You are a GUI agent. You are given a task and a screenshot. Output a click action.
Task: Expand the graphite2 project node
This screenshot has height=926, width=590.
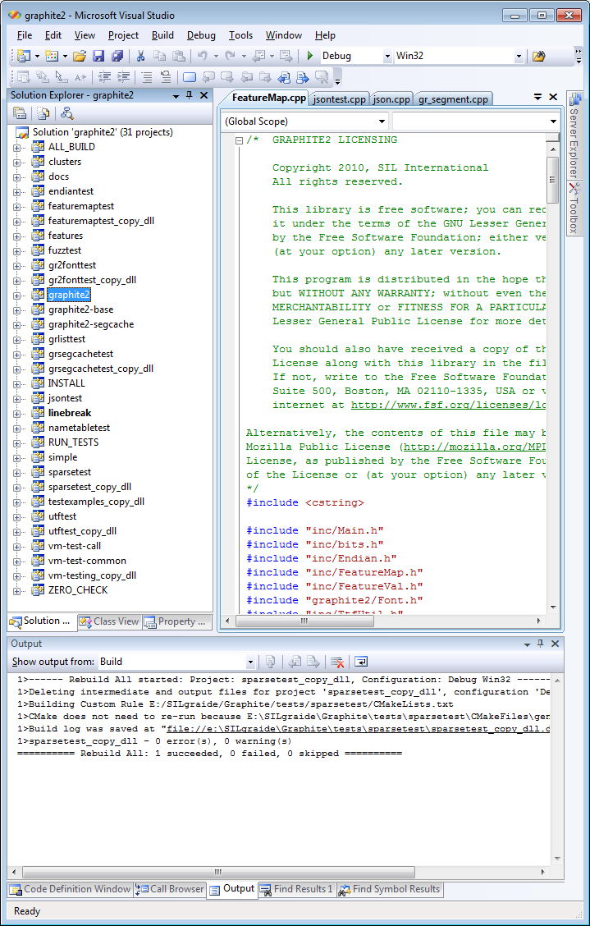click(x=17, y=296)
